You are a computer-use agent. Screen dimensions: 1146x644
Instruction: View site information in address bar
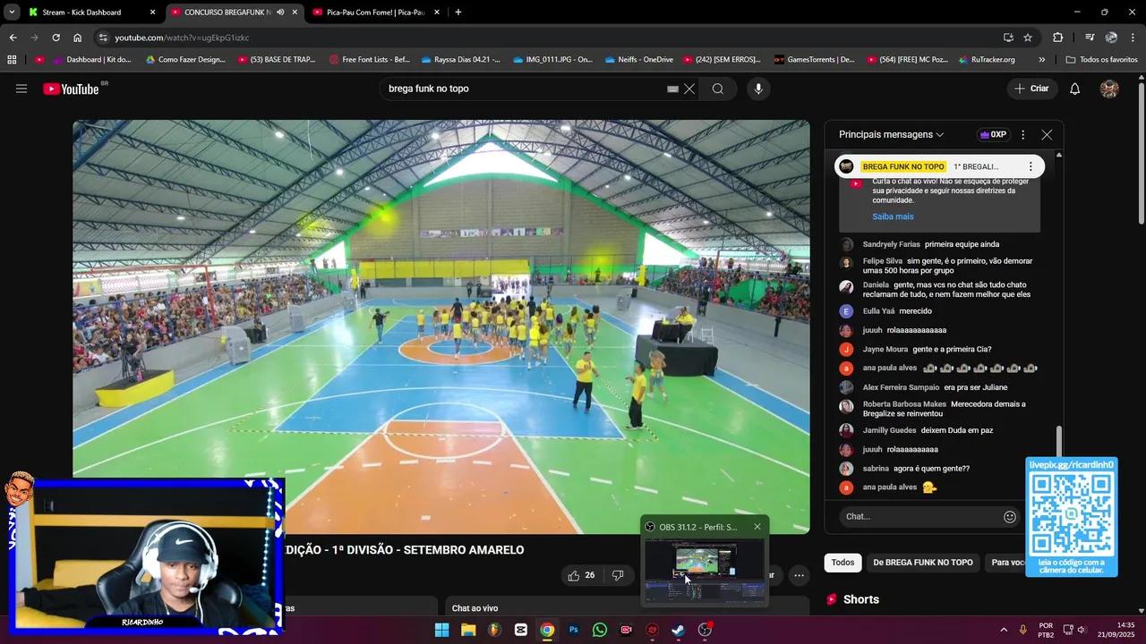click(x=103, y=38)
